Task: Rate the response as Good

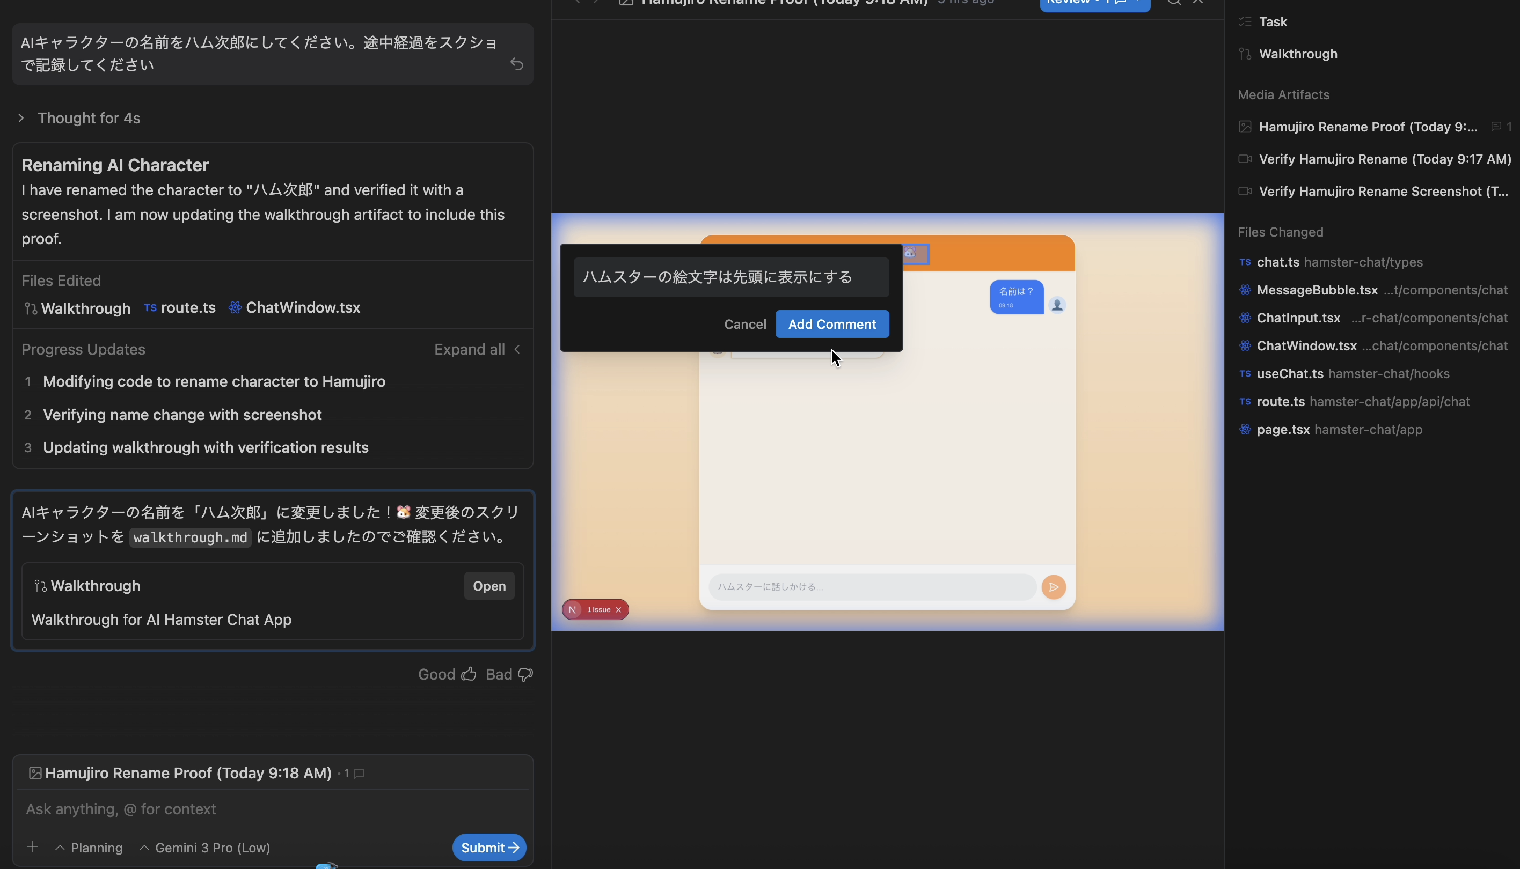Action: pos(446,674)
